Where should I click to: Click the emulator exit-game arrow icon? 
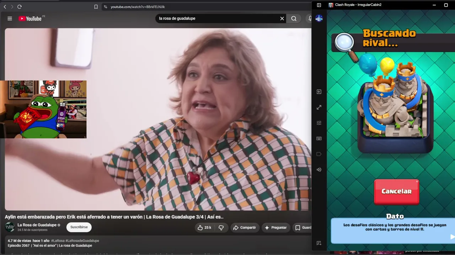319,92
